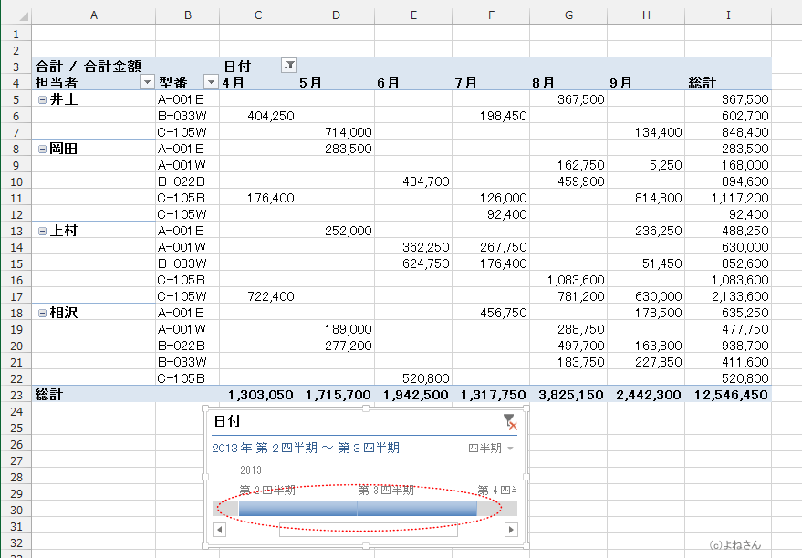Select the 第2四半期 timeline segment
The width and height of the screenshot is (802, 558).
(297, 508)
